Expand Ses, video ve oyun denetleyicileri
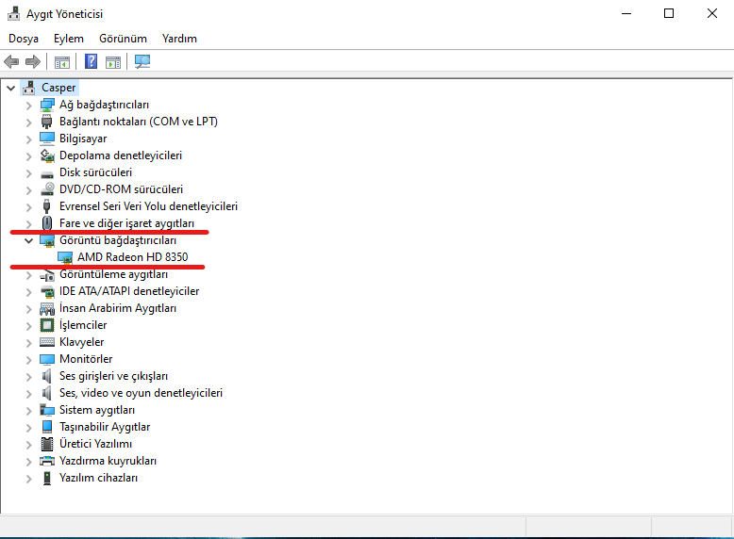The width and height of the screenshot is (734, 539). tap(28, 394)
